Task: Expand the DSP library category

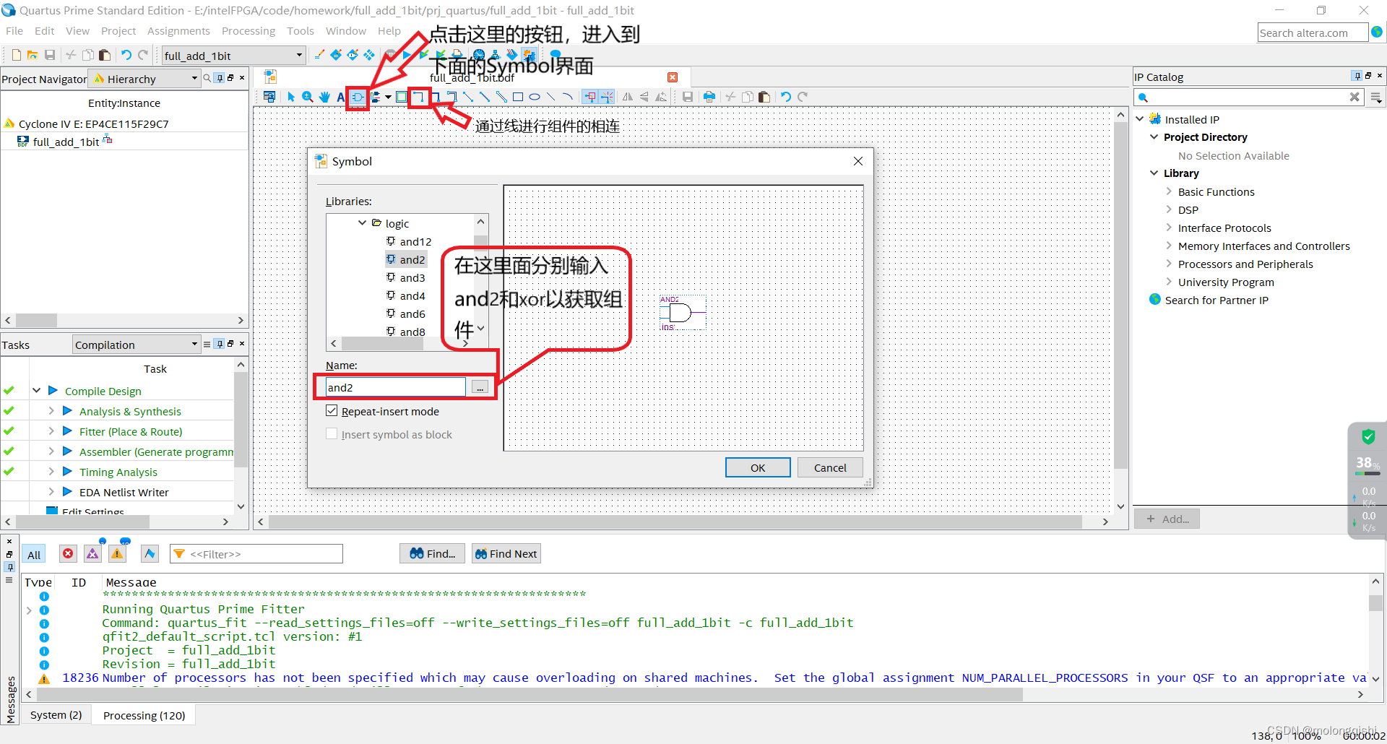Action: [1169, 209]
